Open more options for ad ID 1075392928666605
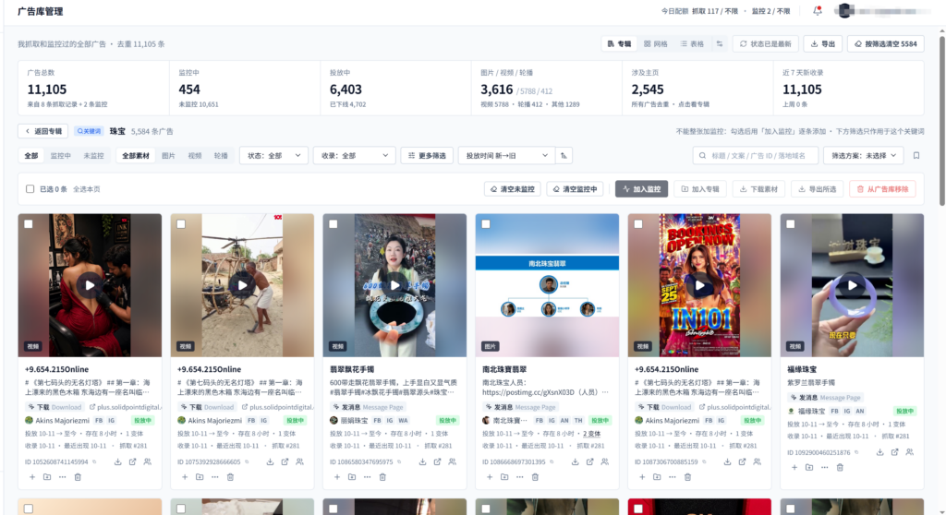This screenshot has height=515, width=946. (214, 477)
